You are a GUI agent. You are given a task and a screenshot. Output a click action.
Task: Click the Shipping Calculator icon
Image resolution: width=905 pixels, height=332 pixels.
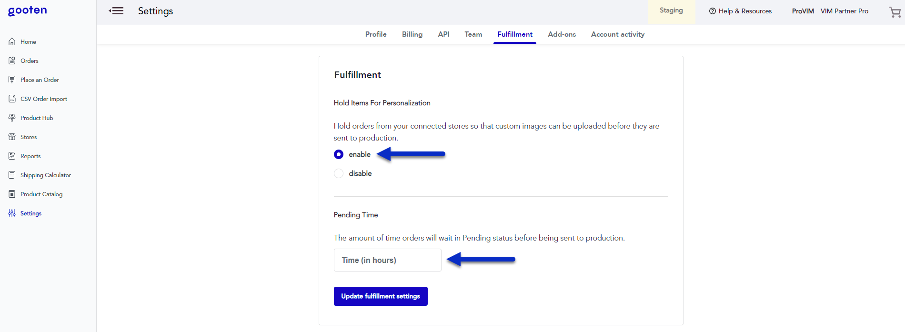pyautogui.click(x=12, y=175)
